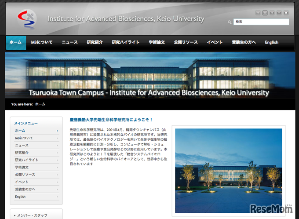This screenshot has width=299, height=219.
Task: Open 研究紹介 in the sidebar main menu
Action: [x=36, y=153]
